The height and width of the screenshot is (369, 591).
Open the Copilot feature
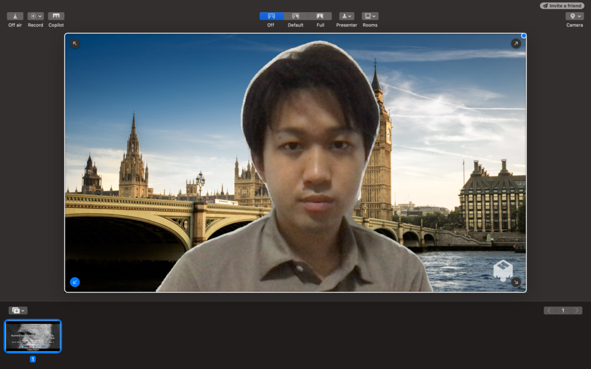tap(56, 16)
